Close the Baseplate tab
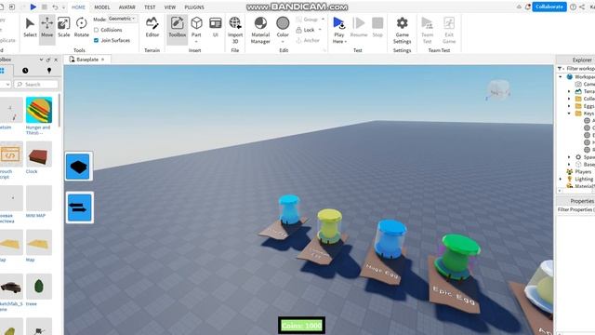This screenshot has height=335, width=595. pyautogui.click(x=102, y=60)
